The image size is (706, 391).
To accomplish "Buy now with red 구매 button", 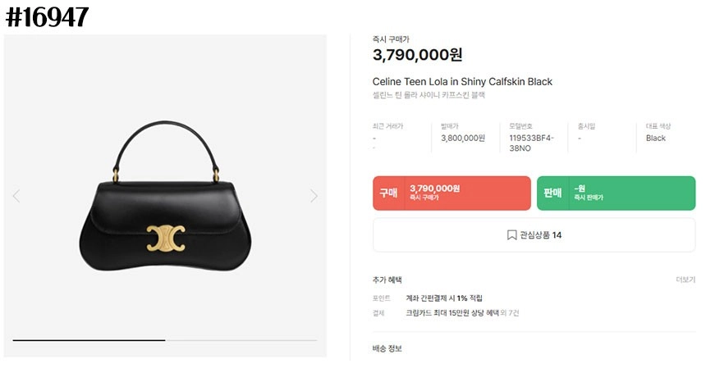I will pyautogui.click(x=452, y=193).
